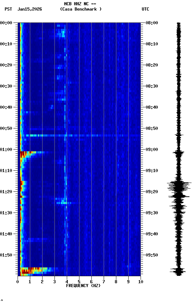This screenshot has width=194, height=304.
Task: Click the 09:30 UTC time label
Action: (151, 213)
